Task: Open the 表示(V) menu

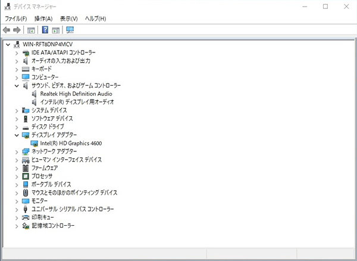Action: click(68, 18)
